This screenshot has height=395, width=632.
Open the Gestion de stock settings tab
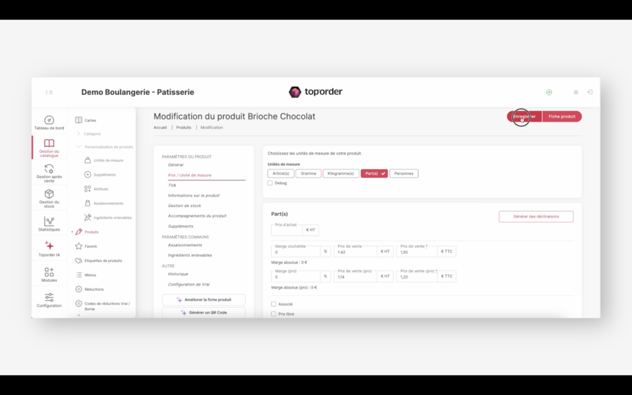click(x=185, y=206)
